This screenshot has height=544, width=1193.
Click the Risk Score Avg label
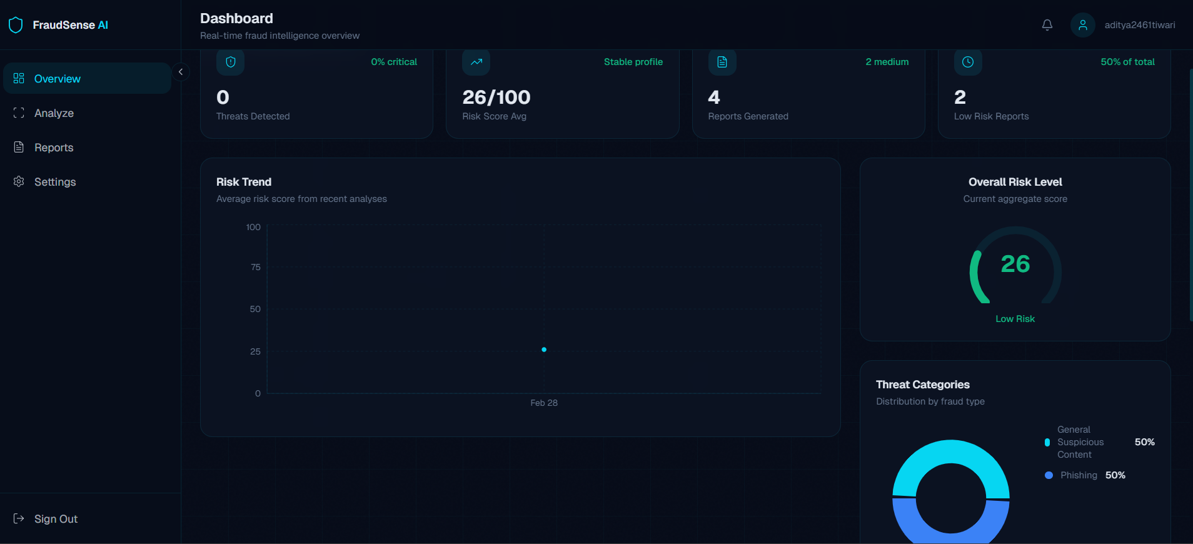[x=495, y=116]
